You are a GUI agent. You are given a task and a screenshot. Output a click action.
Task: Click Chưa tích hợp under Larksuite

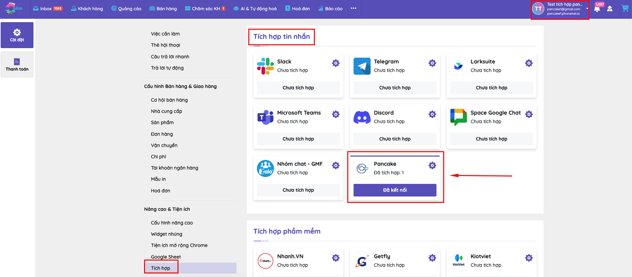coord(491,88)
